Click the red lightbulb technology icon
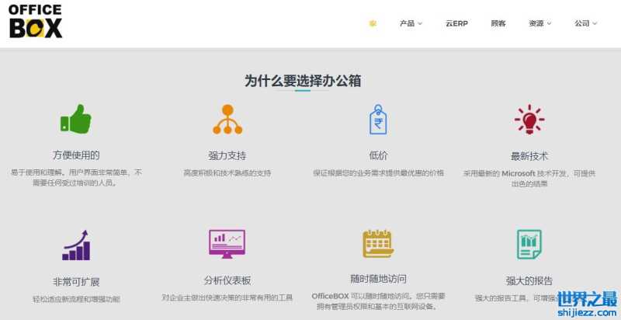Screen dimensions: 621x320 click(x=529, y=120)
